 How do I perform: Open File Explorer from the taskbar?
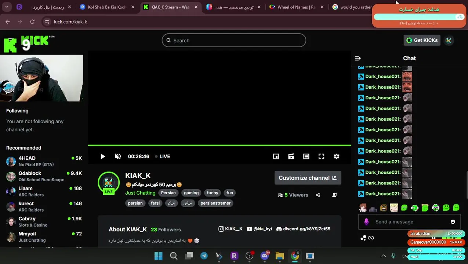click(x=280, y=256)
